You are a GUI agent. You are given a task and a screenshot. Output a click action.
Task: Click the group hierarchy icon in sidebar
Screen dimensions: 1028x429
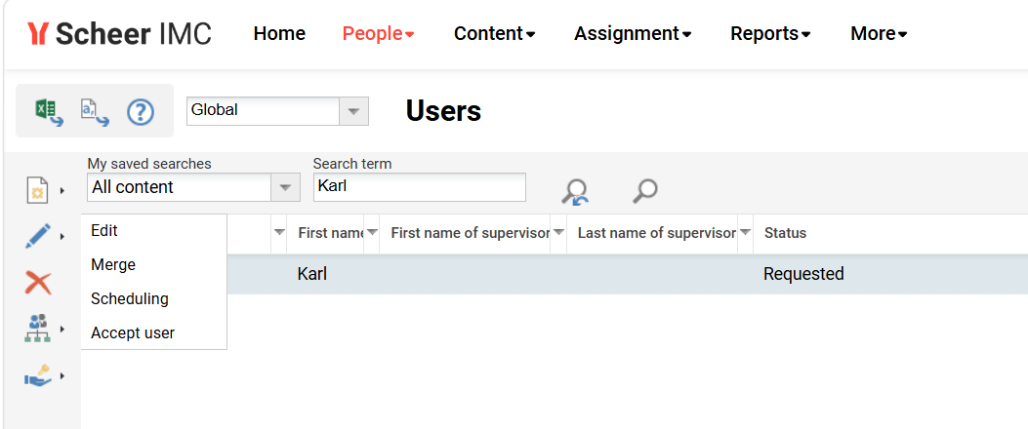coord(37,329)
